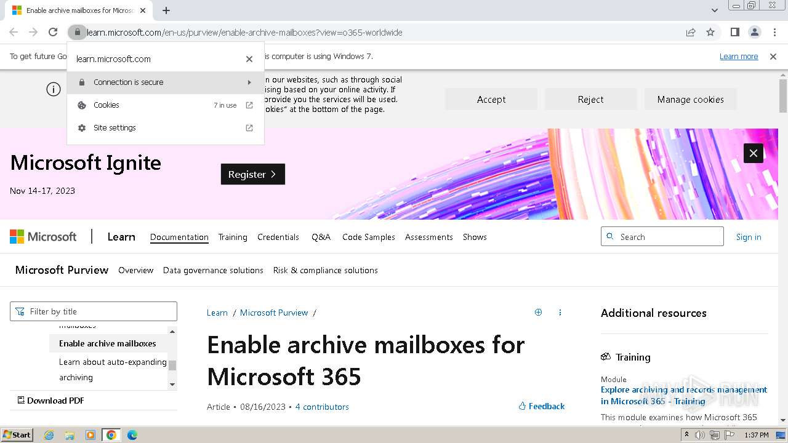This screenshot has height=443, width=788.
Task: Bookmark this page with the star
Action: click(x=710, y=32)
